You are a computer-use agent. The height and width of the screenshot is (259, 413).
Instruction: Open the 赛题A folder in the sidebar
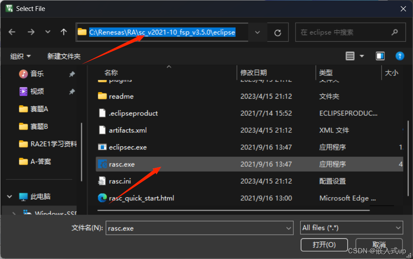[x=39, y=109]
